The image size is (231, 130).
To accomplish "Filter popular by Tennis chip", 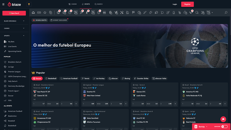I will [x=85, y=78].
